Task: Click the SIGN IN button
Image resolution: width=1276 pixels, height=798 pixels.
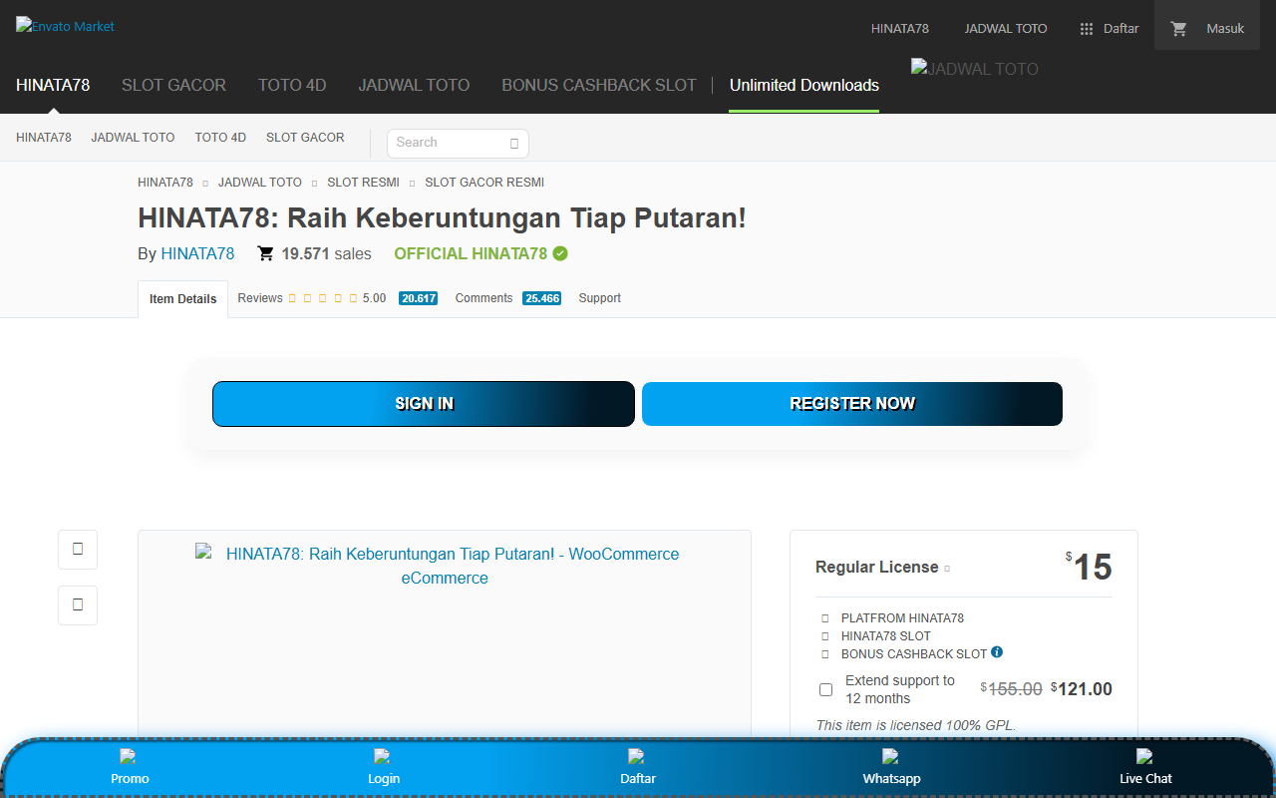Action: coord(424,404)
